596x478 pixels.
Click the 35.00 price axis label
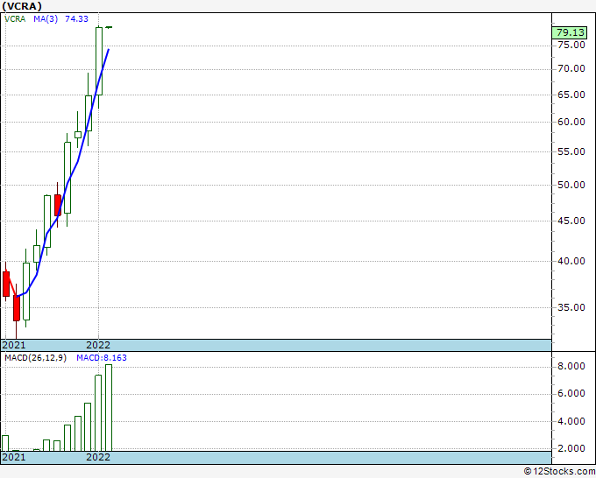(571, 307)
